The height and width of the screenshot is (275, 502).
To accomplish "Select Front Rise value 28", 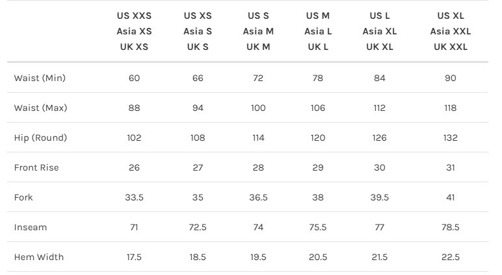I will pyautogui.click(x=258, y=167).
